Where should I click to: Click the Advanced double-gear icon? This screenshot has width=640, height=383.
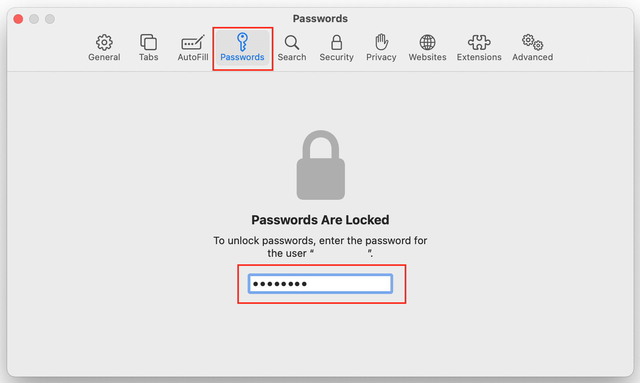point(532,42)
